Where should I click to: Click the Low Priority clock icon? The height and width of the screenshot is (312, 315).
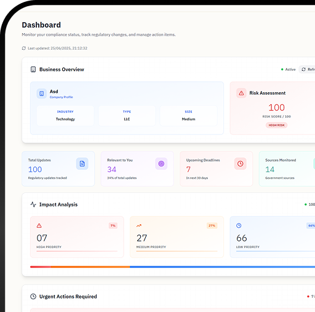(x=239, y=225)
